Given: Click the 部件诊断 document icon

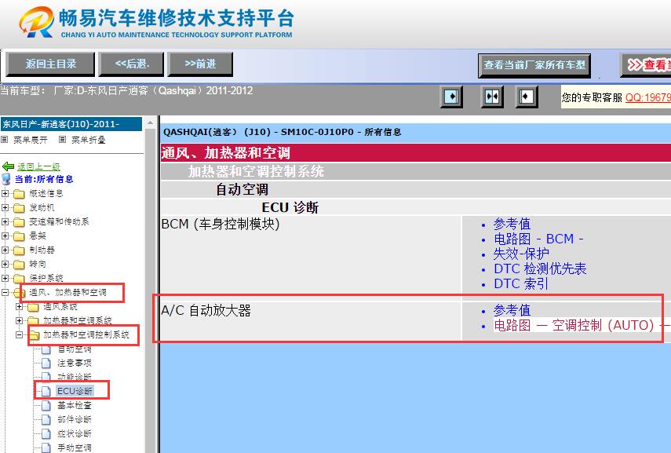Looking at the screenshot, I should 46,419.
